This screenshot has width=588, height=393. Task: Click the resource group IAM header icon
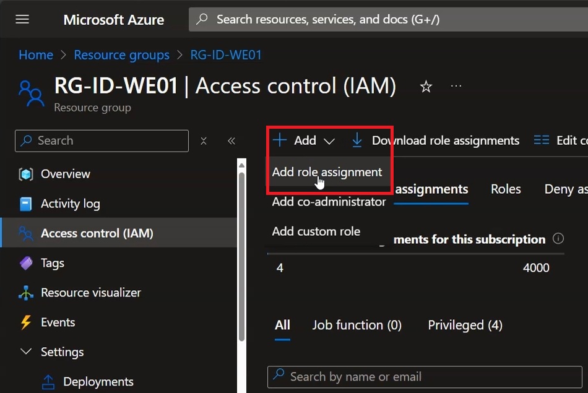pos(31,93)
